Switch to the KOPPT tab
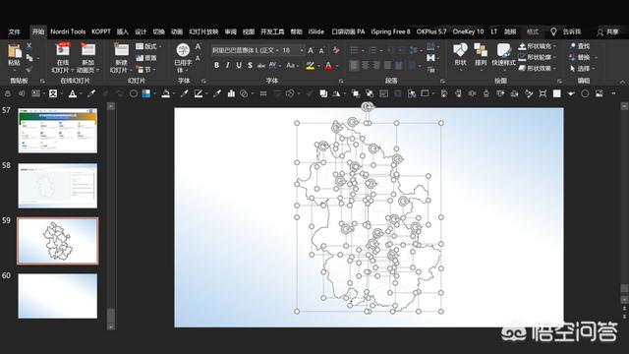This screenshot has height=354, width=629. (x=100, y=31)
